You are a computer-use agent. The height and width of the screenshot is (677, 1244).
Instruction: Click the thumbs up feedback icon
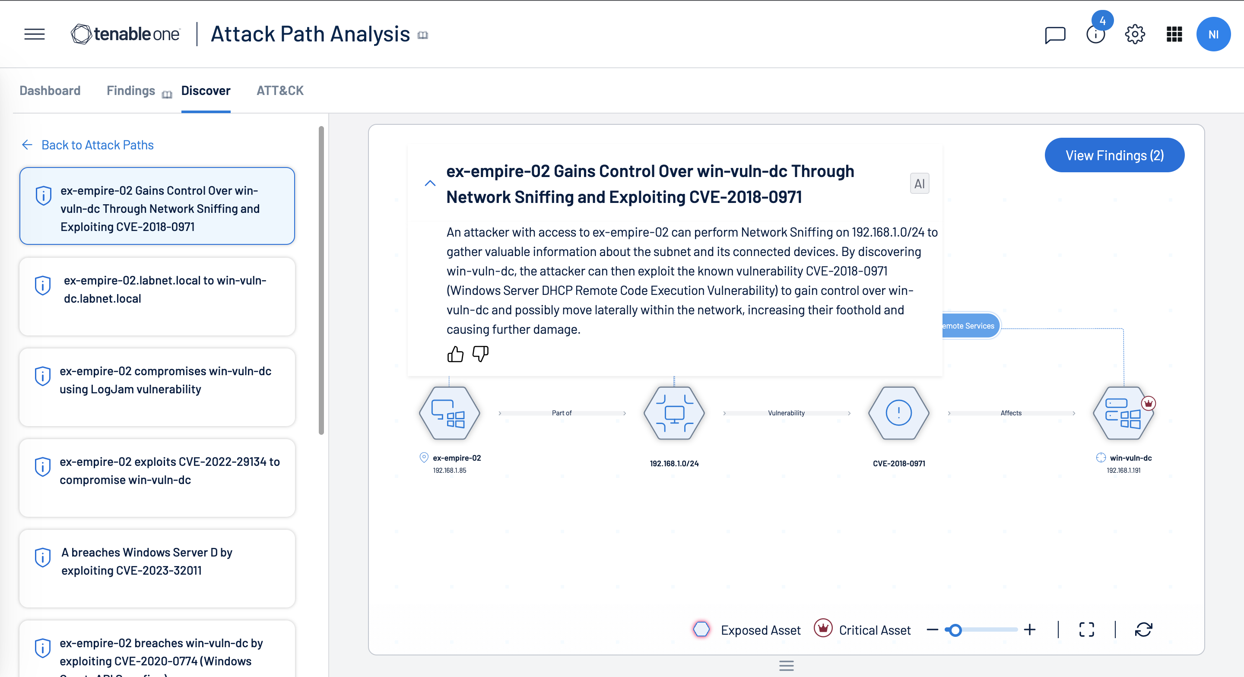[x=454, y=353]
